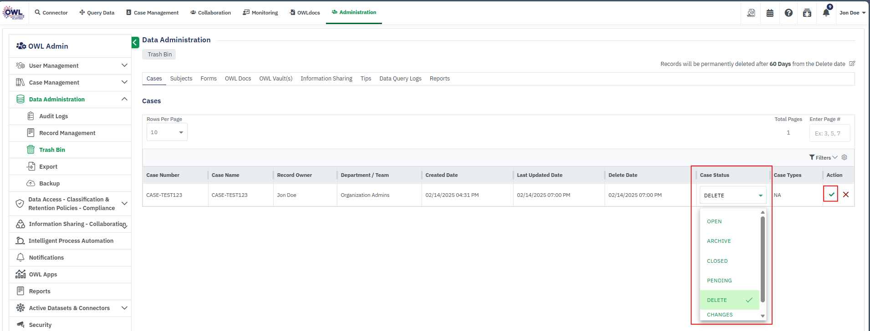The width and height of the screenshot is (870, 331).
Task: Click the green checkmark to confirm status
Action: tap(831, 195)
